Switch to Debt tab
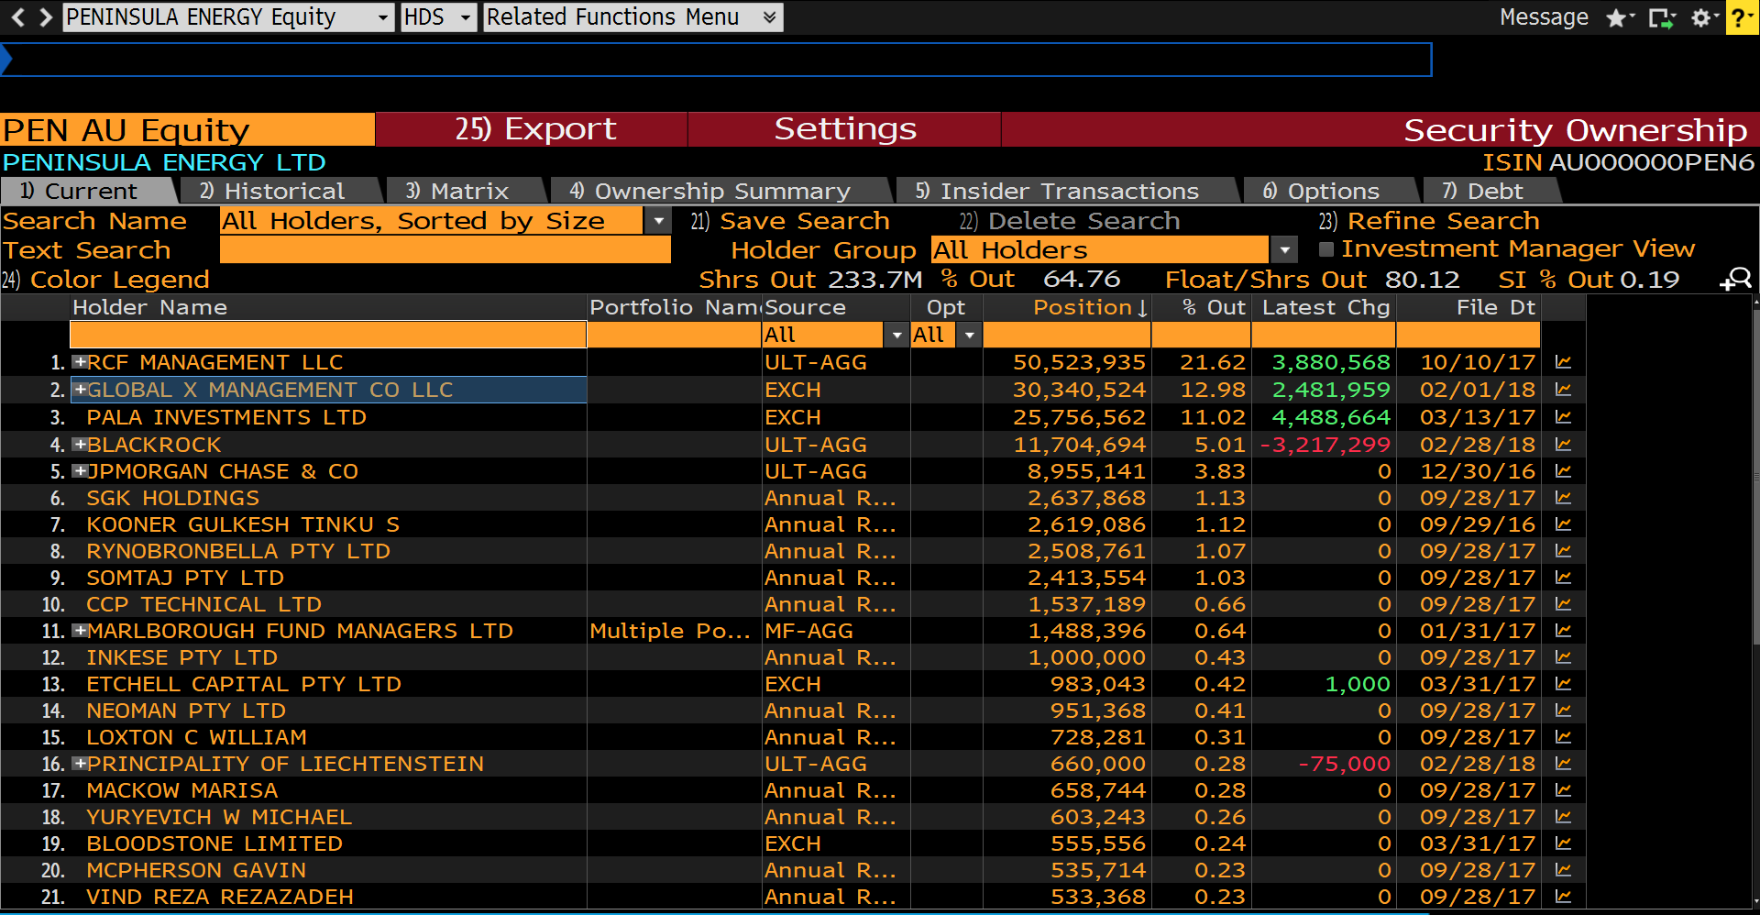Screen dimensions: 1760x915 pyautogui.click(x=1492, y=191)
